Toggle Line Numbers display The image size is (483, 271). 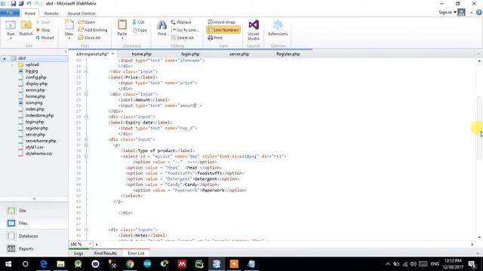[x=223, y=30]
